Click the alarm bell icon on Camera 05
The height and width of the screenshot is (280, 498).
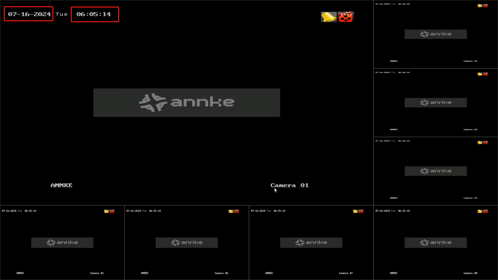[x=106, y=211]
